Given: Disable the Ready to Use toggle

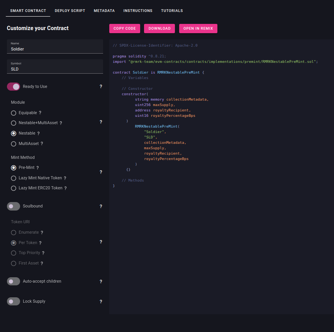Looking at the screenshot, I should pyautogui.click(x=14, y=87).
